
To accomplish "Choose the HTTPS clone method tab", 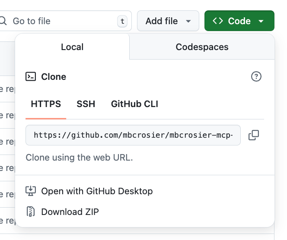I will pos(46,104).
